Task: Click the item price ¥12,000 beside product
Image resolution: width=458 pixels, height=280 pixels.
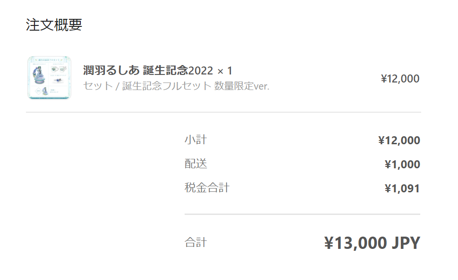Action: click(x=400, y=79)
